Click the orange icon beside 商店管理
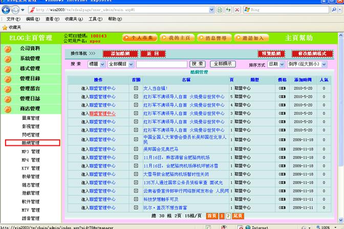The width and height of the screenshot is (344, 229). (x=8, y=109)
